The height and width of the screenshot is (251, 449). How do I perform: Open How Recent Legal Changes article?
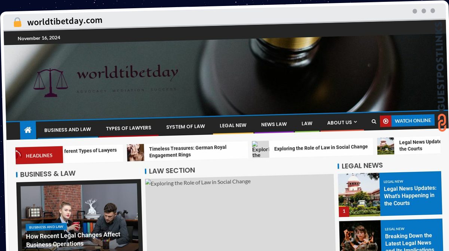[73, 239]
